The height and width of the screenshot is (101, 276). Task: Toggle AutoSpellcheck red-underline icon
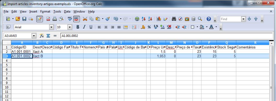[x=76, y=19]
